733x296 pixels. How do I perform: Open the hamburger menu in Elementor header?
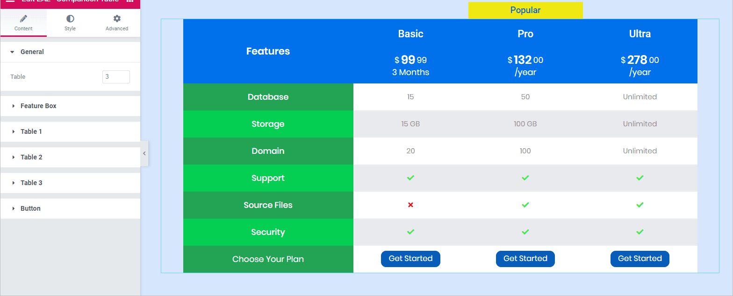click(10, 1)
